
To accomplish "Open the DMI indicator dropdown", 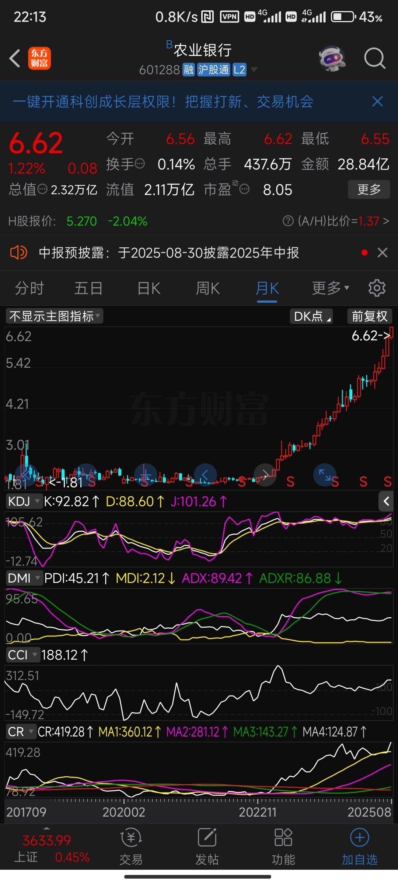I will tap(24, 578).
